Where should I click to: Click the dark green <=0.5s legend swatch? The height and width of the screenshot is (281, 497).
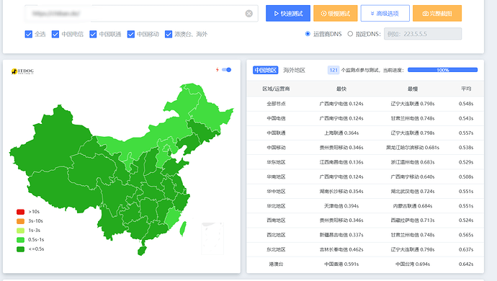click(21, 249)
